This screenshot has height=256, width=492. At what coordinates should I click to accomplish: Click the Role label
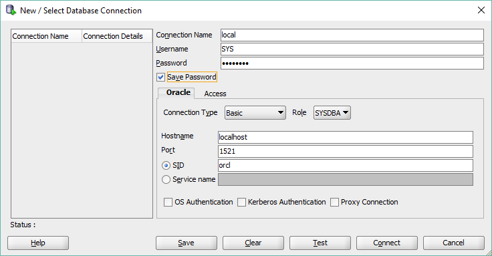coord(299,113)
